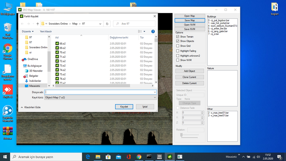Click Add Object button
The height and width of the screenshot is (161, 286).
pyautogui.click(x=189, y=71)
